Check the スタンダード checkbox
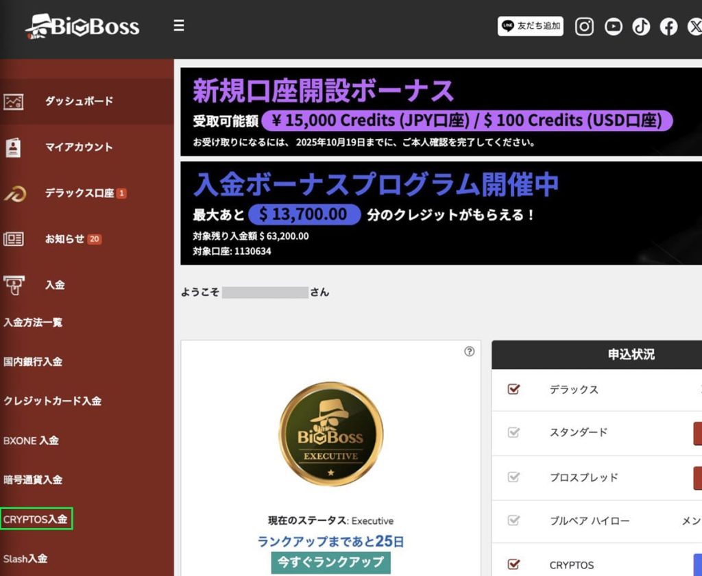This screenshot has height=576, width=702. point(514,433)
